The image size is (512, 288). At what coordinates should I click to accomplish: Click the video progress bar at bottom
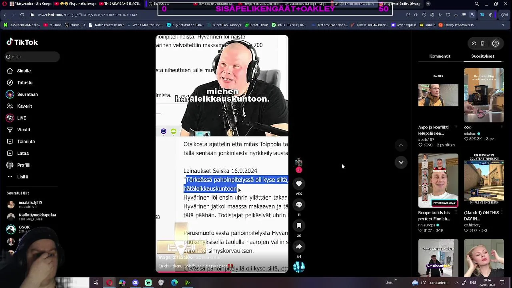pyautogui.click(x=222, y=272)
